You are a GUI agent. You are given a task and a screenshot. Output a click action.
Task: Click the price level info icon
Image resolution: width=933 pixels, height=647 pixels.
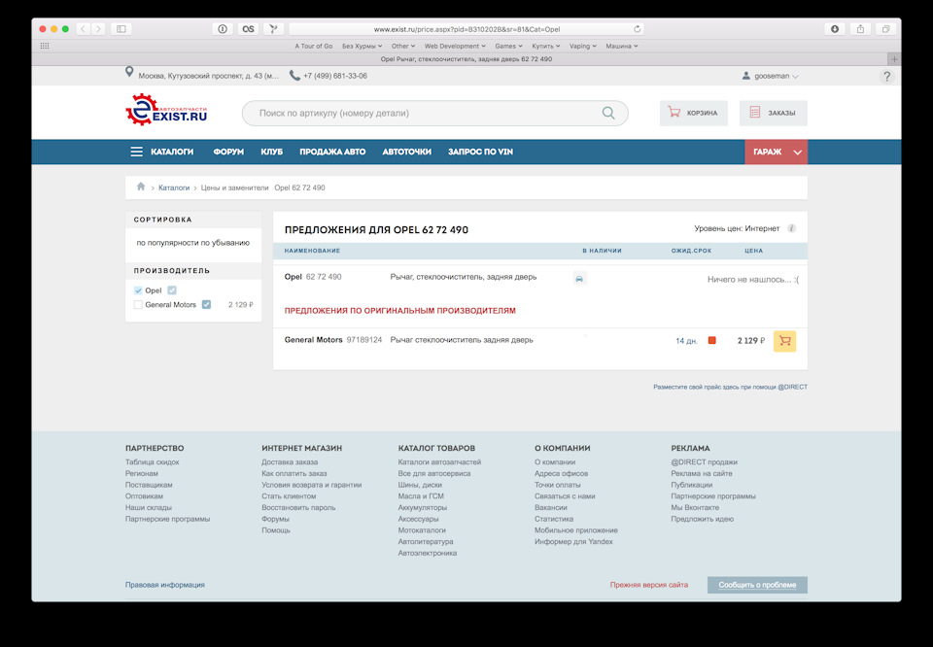[791, 228]
